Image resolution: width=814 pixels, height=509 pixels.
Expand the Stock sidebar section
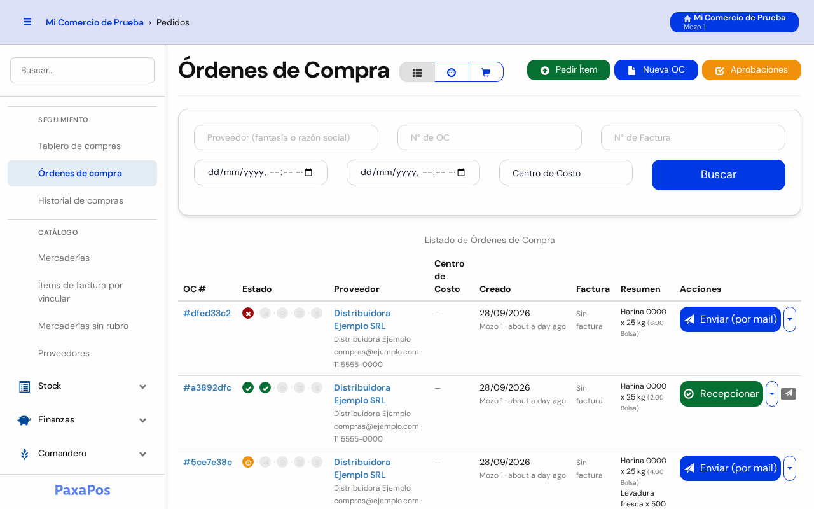click(x=82, y=386)
